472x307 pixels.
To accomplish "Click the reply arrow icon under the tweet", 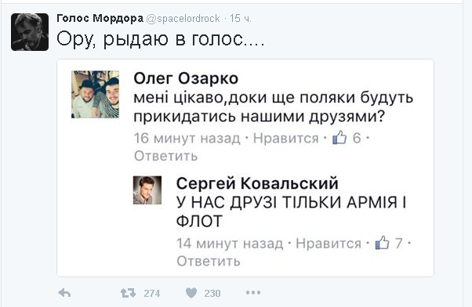I will 64,293.
